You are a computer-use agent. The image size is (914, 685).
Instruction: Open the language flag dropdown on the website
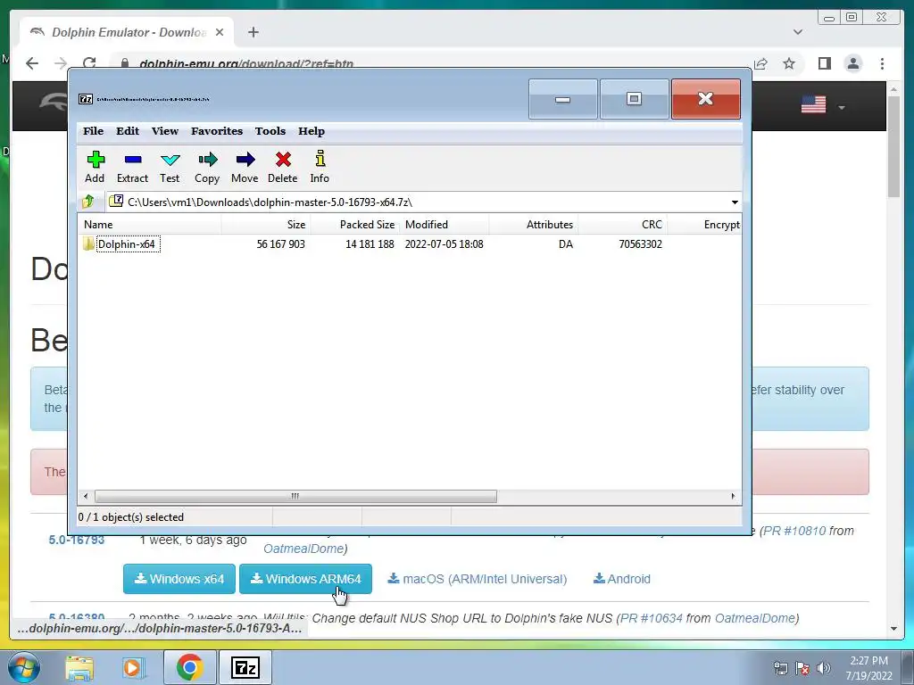(x=823, y=105)
